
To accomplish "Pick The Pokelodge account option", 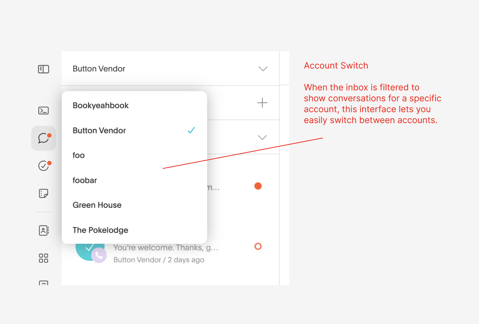I will tap(101, 230).
